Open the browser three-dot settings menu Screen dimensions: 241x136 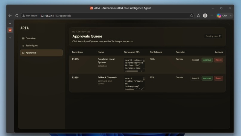point(212,16)
